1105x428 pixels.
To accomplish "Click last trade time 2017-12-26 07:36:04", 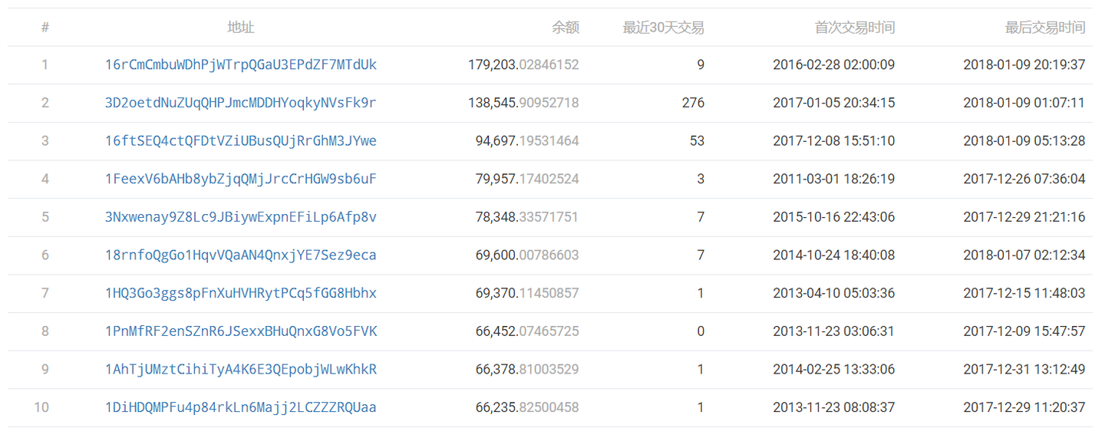I will pos(1024,179).
